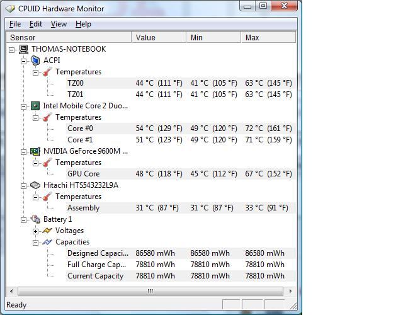
Task: Collapse the Hitachi HTS543232L9A node
Action: pyautogui.click(x=24, y=186)
